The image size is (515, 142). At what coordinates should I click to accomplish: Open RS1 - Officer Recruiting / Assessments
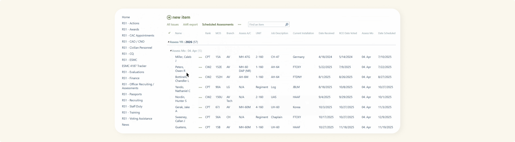(138, 86)
